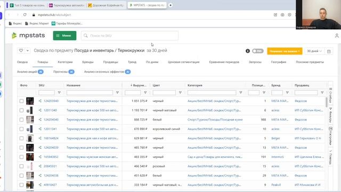The width and height of the screenshot is (341, 192).
Task: Open filter icon for Категория column
Action: click(x=240, y=92)
